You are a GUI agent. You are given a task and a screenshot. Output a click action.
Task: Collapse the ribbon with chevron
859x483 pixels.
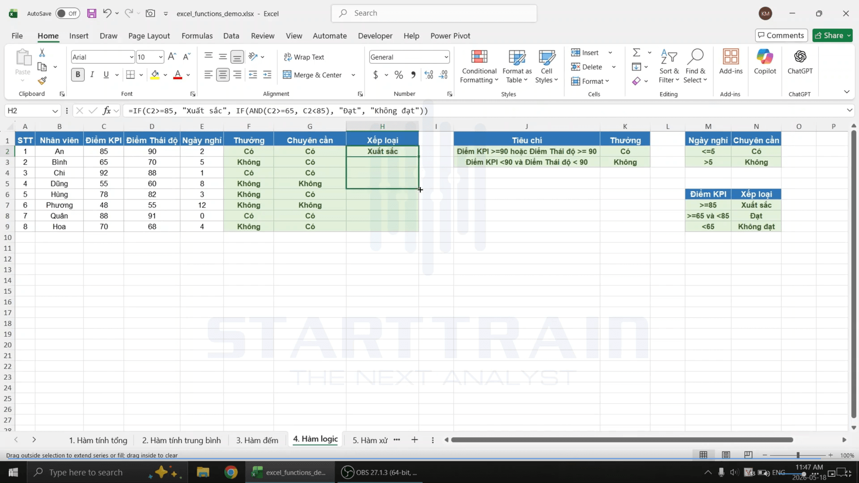846,92
